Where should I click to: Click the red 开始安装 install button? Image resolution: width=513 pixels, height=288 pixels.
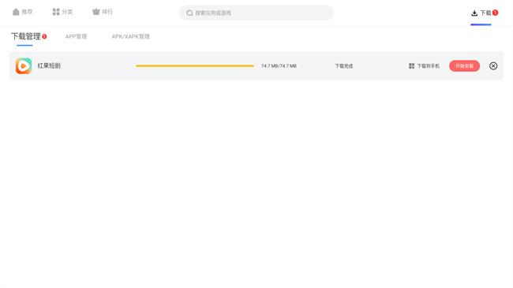pos(464,66)
